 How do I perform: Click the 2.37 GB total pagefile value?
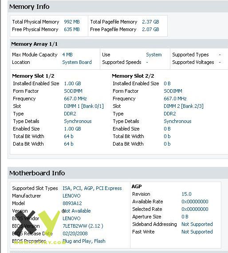(150, 22)
